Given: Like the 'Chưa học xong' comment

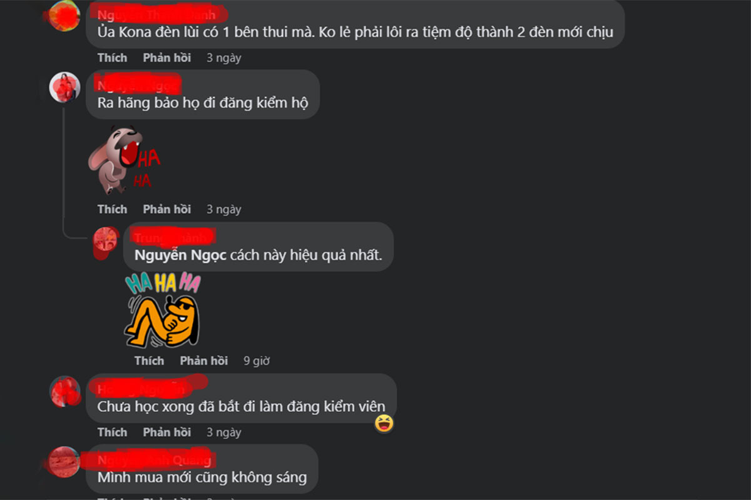Looking at the screenshot, I should point(113,432).
